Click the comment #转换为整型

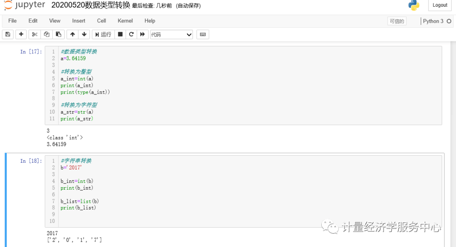tap(76, 72)
